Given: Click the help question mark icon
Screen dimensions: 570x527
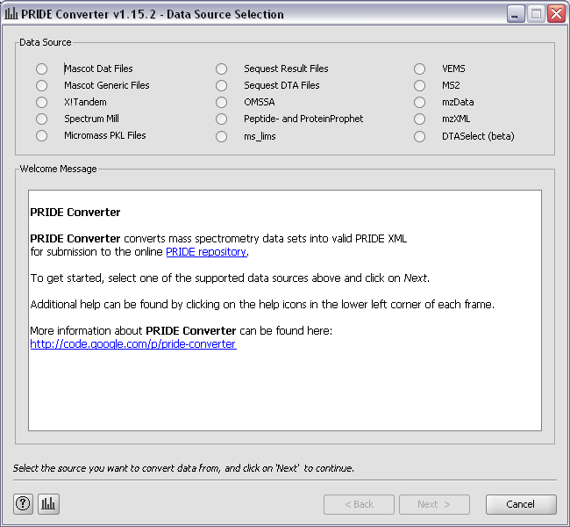Looking at the screenshot, I should point(24,504).
